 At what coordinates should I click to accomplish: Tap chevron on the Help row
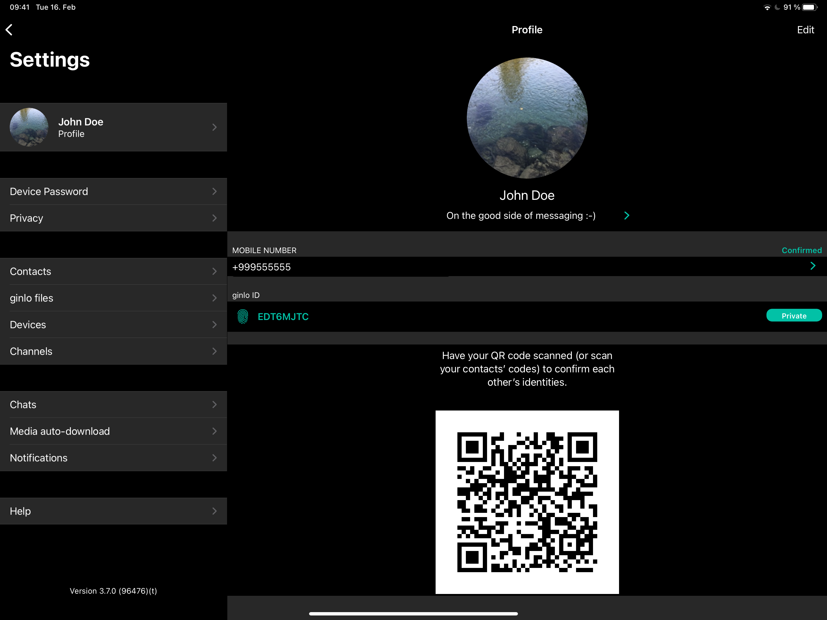[215, 511]
